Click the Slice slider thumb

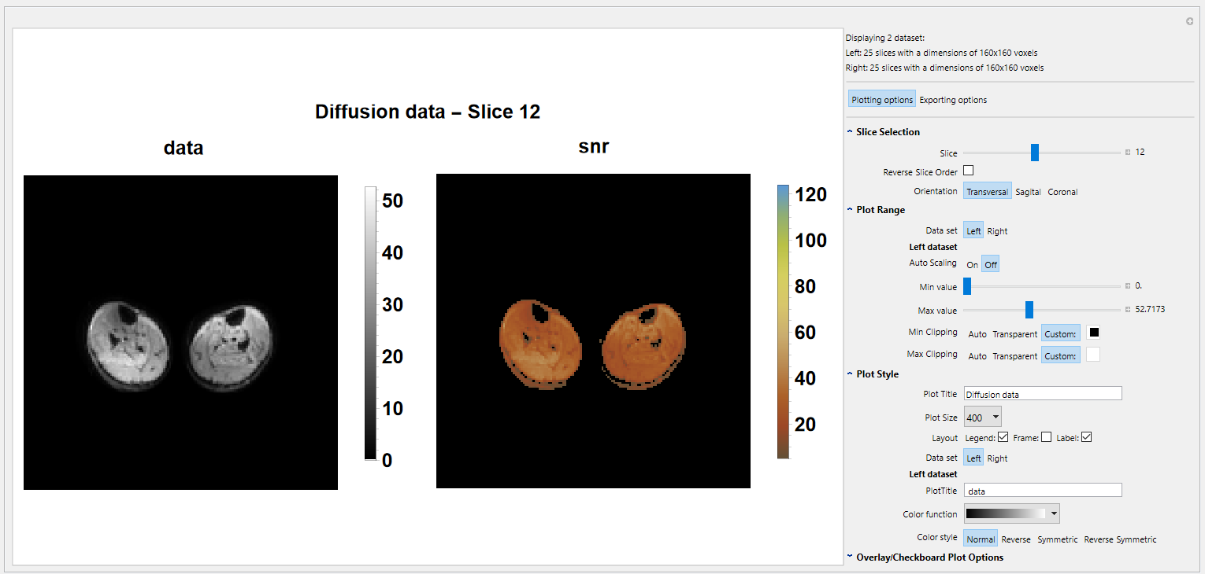coord(1035,153)
